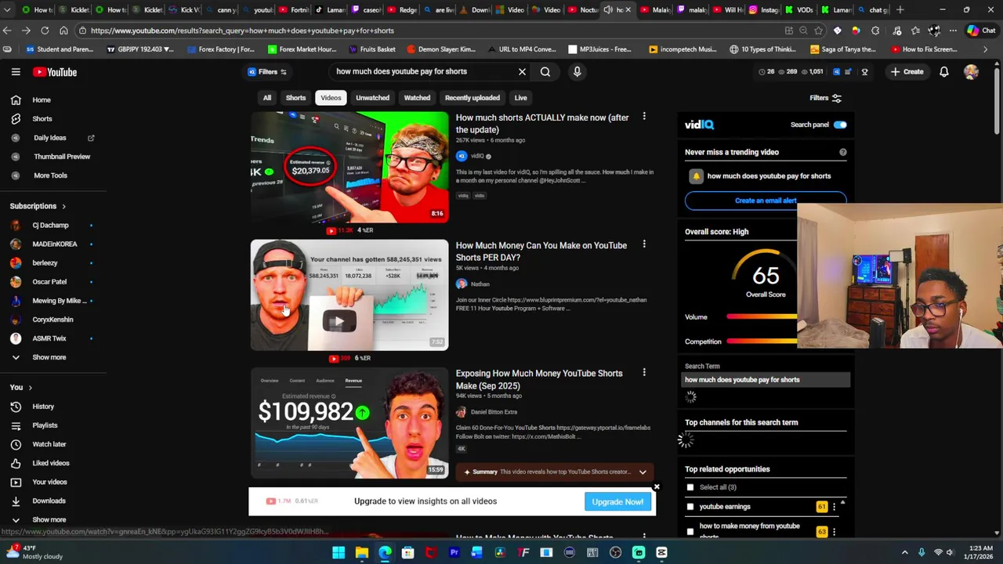
Task: Open Windows Start menu on taskbar
Action: [339, 553]
